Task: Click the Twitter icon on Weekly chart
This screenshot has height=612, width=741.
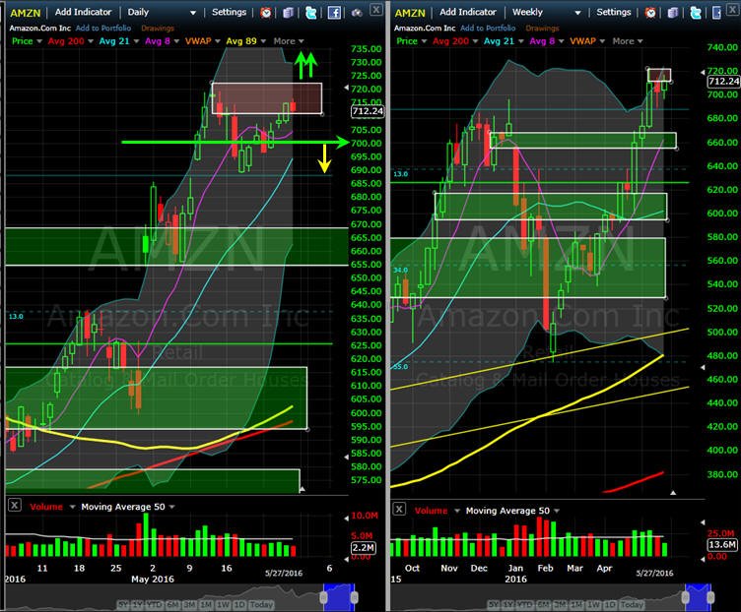Action: (696, 13)
